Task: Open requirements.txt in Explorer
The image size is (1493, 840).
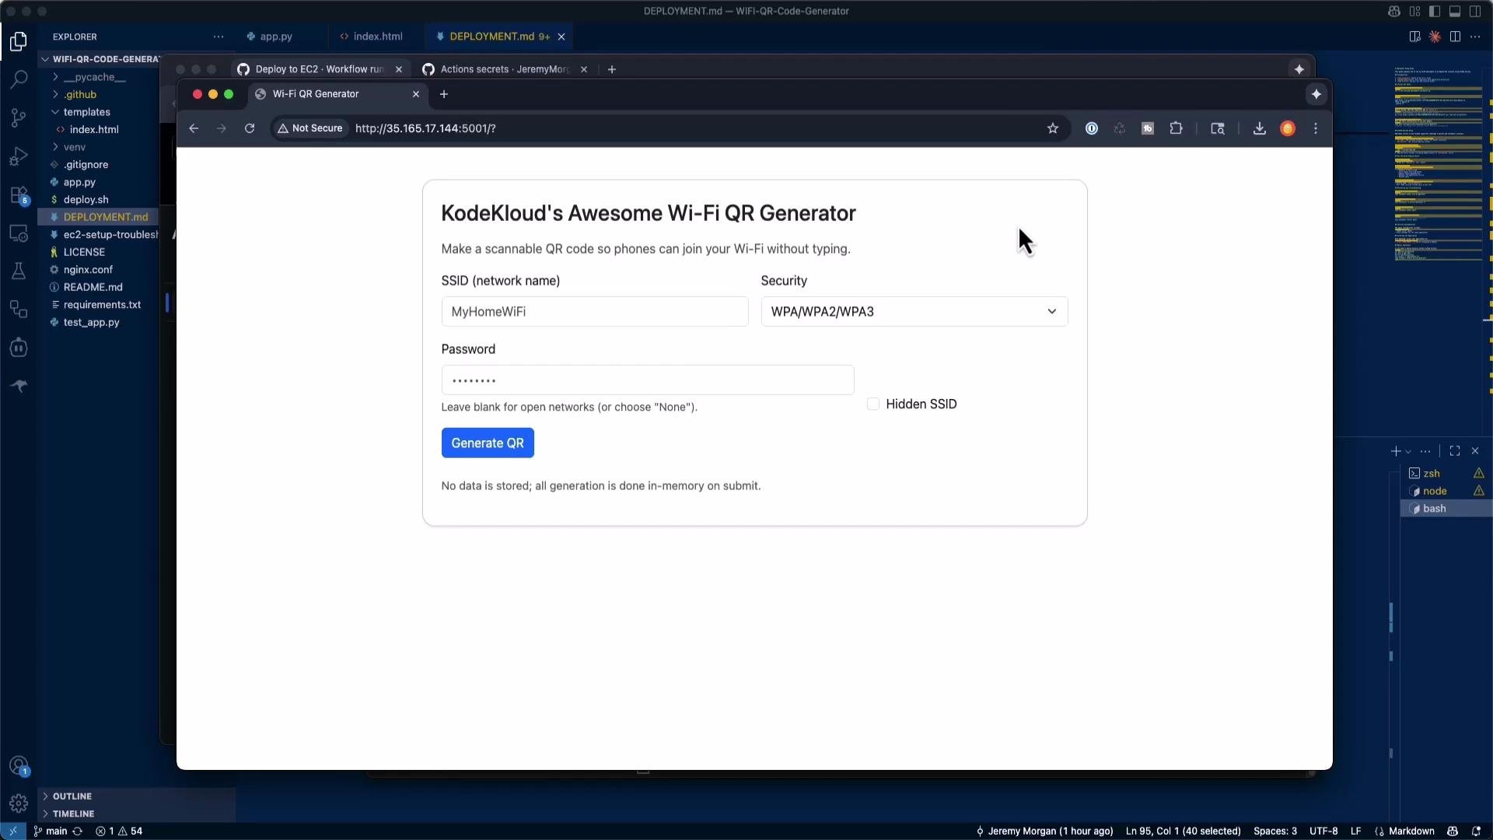Action: pos(97,305)
